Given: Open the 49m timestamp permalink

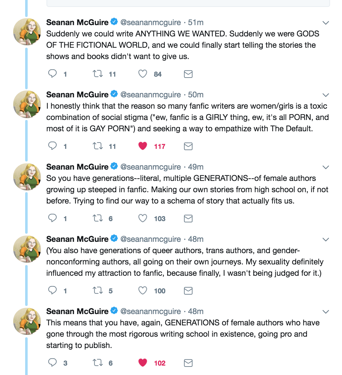Looking at the screenshot, I should tap(196, 167).
